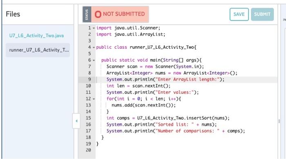Click the NOT SUBMITTED status circle icon

pos(98,14)
